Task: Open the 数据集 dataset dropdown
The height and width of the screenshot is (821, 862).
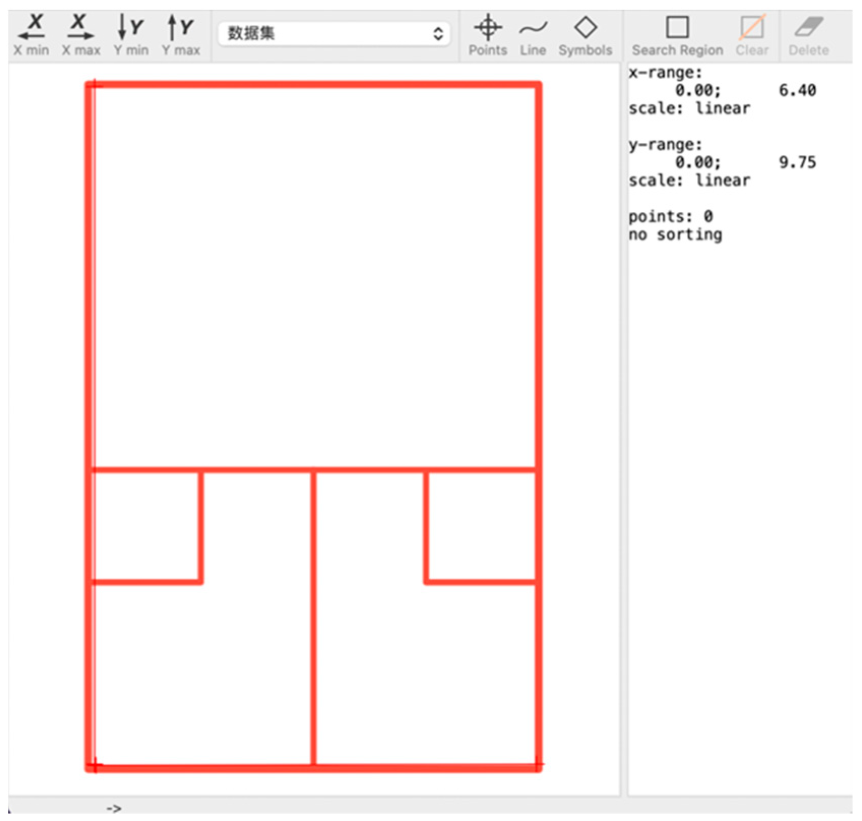Action: tap(334, 34)
